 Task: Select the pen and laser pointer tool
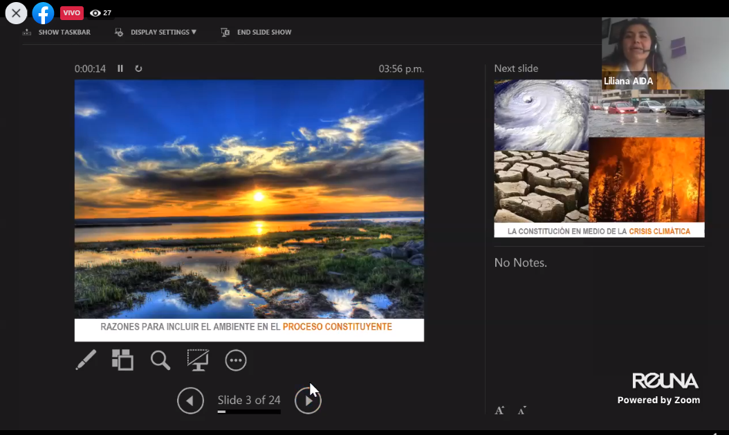[86, 360]
